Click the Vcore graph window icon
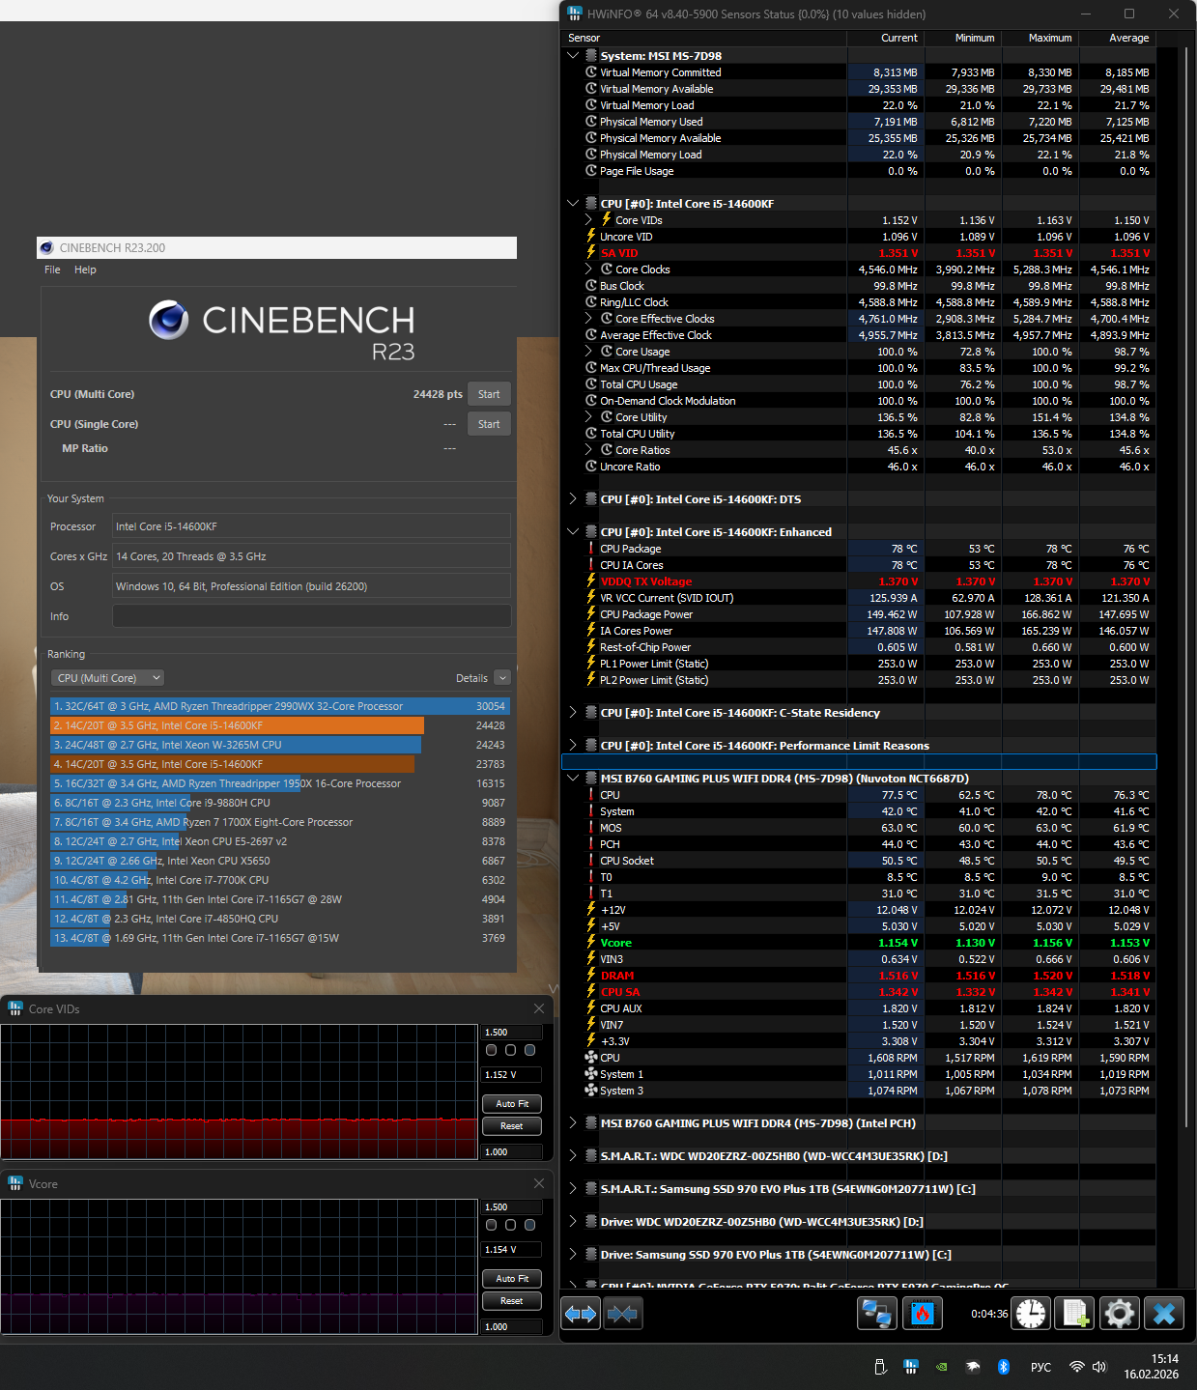 [x=15, y=1183]
